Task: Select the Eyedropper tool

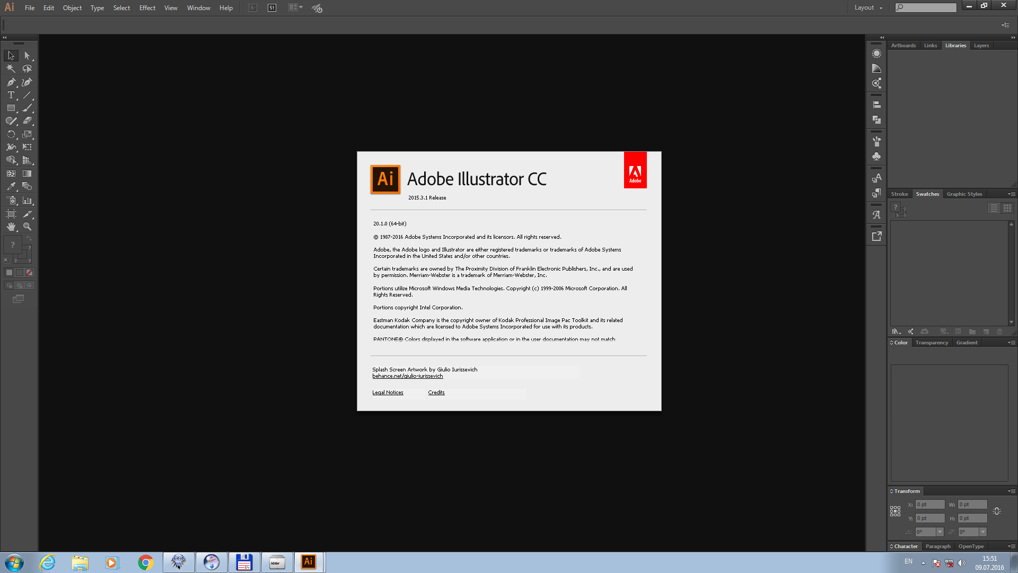Action: click(11, 186)
